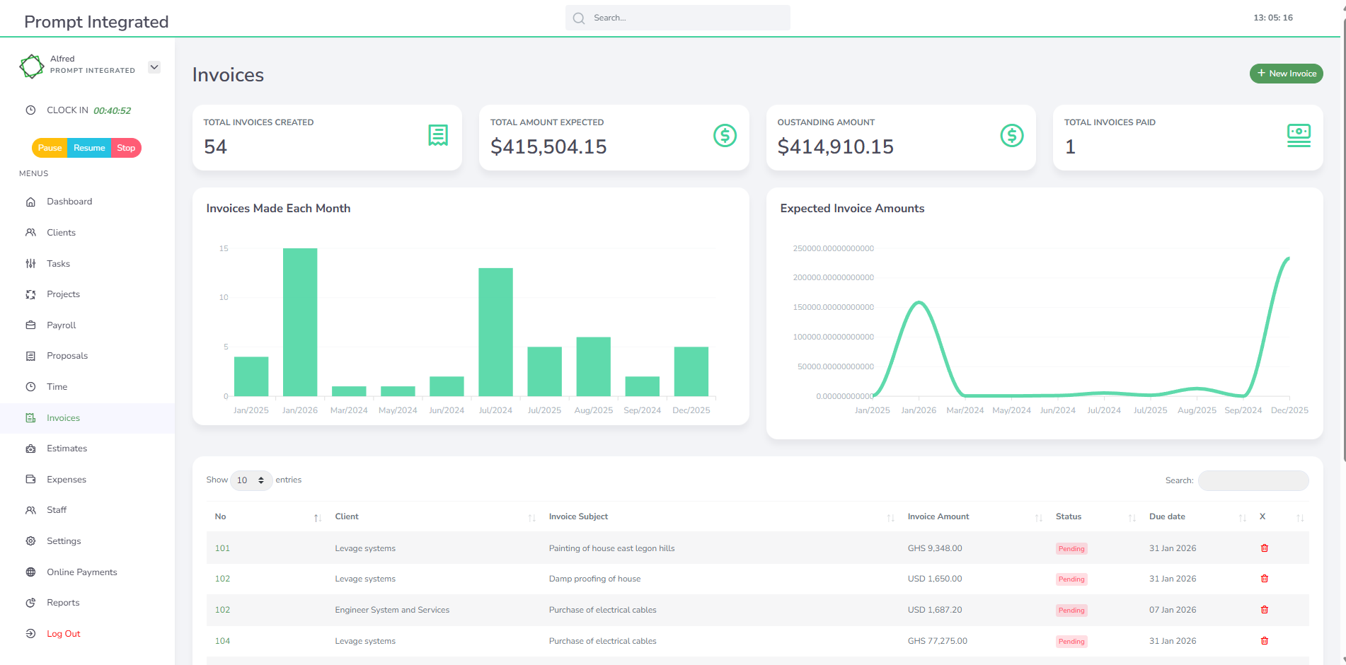Expand the Alfred account dropdown chevron

coord(154,67)
